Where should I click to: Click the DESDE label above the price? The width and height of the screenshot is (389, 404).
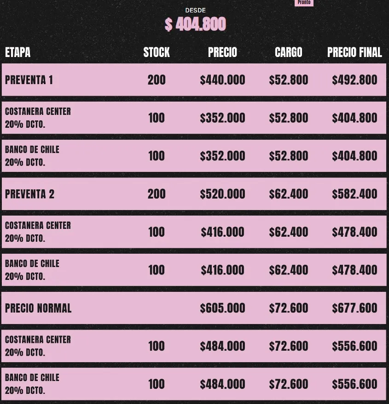(x=195, y=10)
